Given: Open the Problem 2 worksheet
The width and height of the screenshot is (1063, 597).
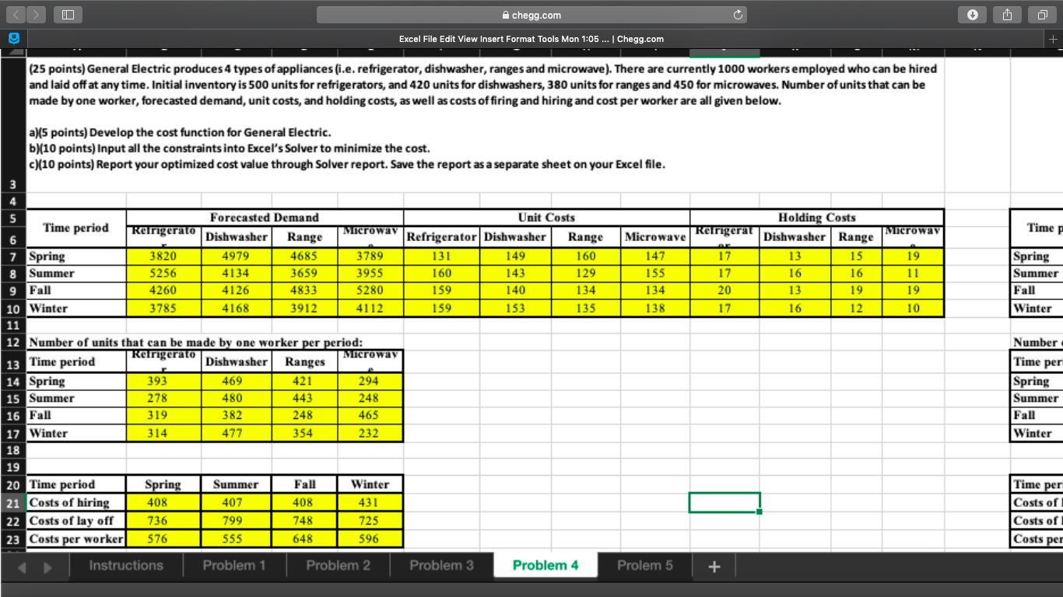Looking at the screenshot, I should click(339, 566).
